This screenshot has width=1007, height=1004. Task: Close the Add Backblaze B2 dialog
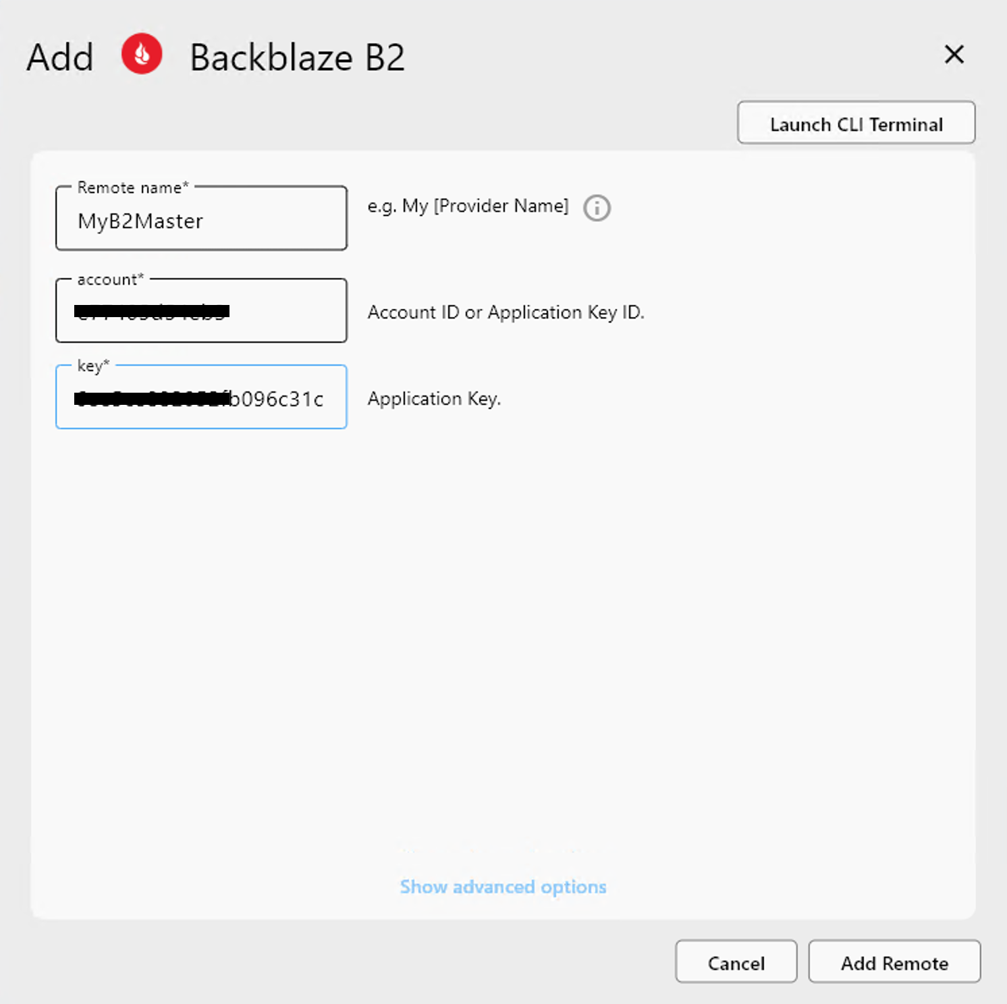click(953, 55)
